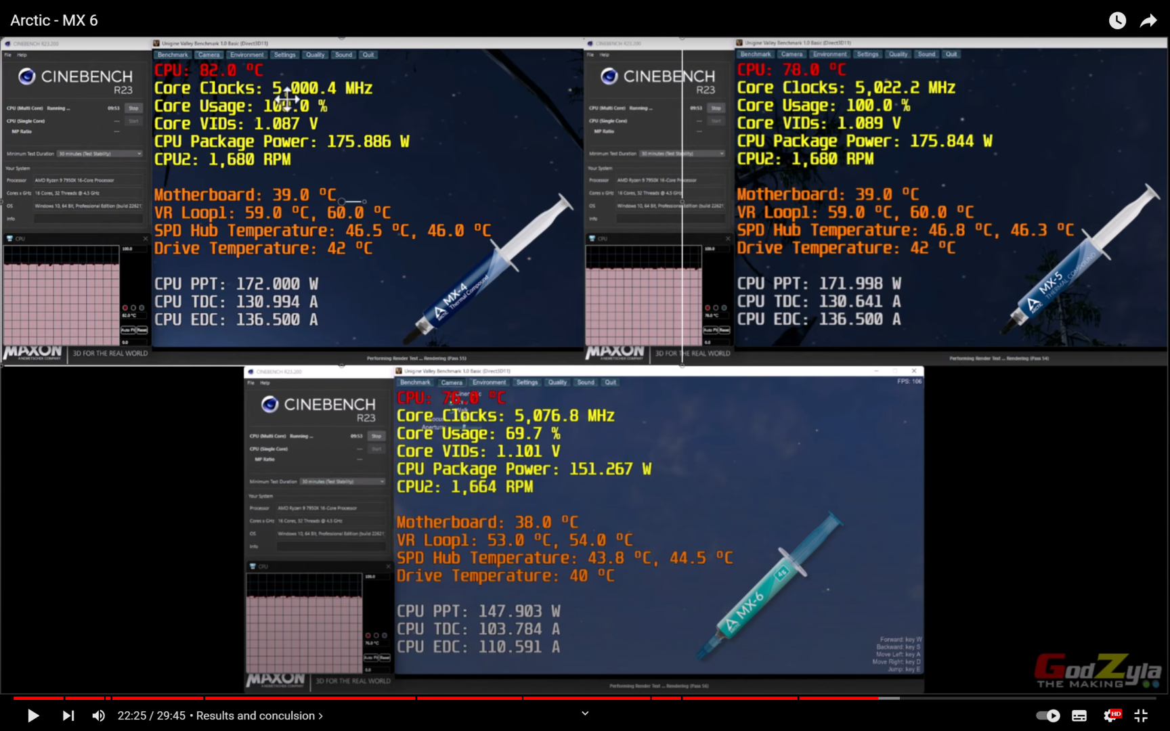The image size is (1170, 731).
Task: Click the Auto Fit graph button, MX-4 panel
Action: pos(128,330)
